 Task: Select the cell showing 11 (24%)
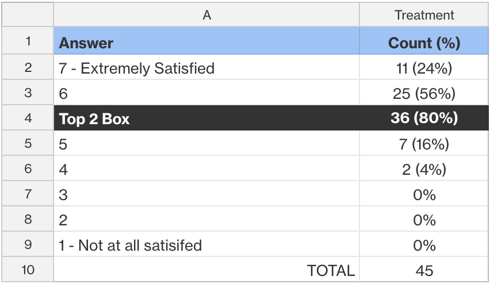pyautogui.click(x=424, y=67)
